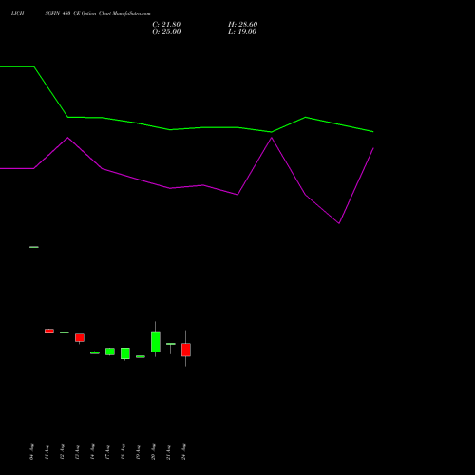Screen dimensions: 475x475
Task: Click the green candlestick body above 17 Aug
Action: point(110,351)
